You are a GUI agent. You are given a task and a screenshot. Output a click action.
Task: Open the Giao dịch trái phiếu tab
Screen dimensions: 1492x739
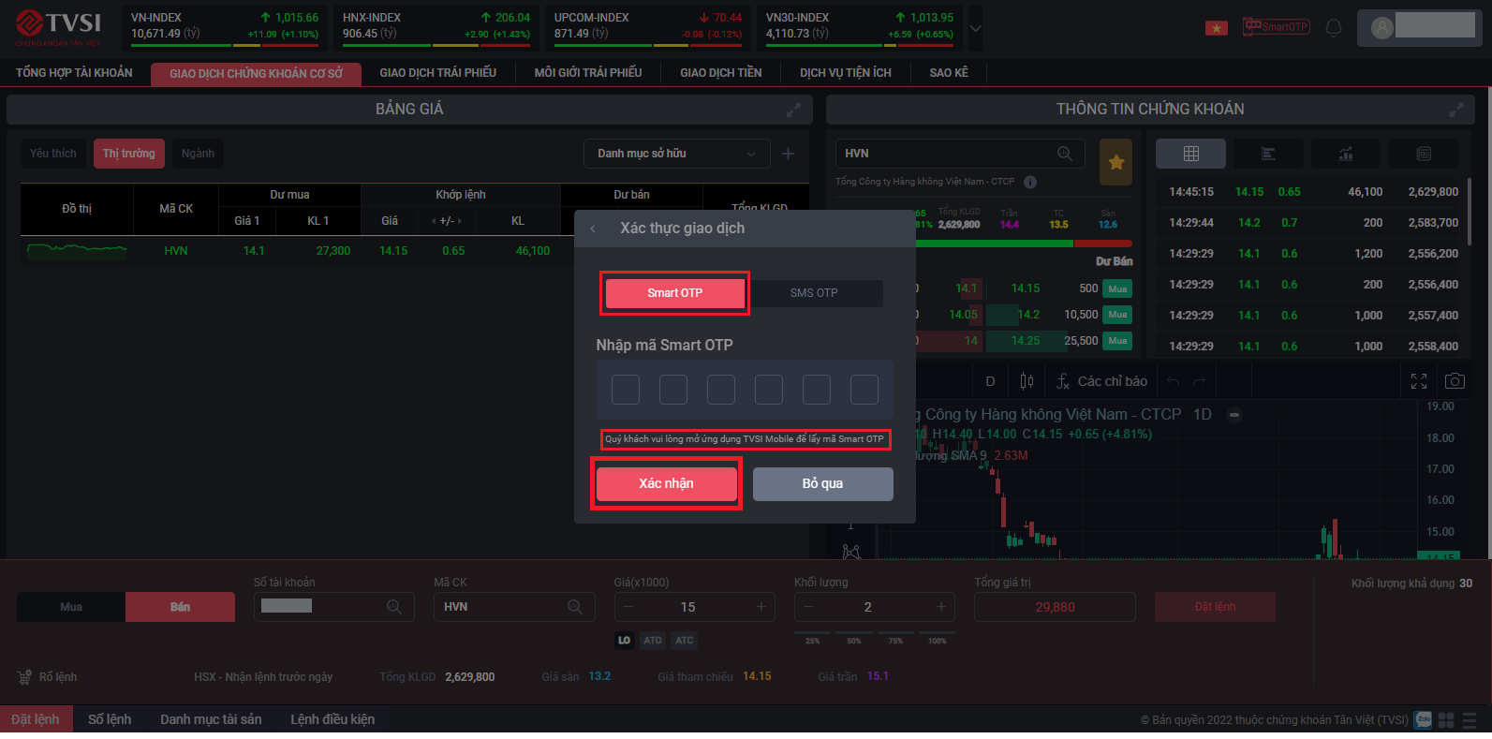click(x=437, y=73)
